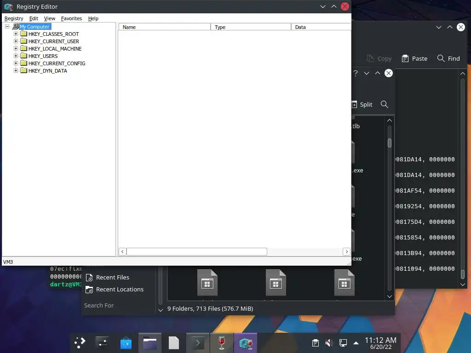471x353 pixels.
Task: Click the first executable file thumbnail in file manager
Action: 207,283
